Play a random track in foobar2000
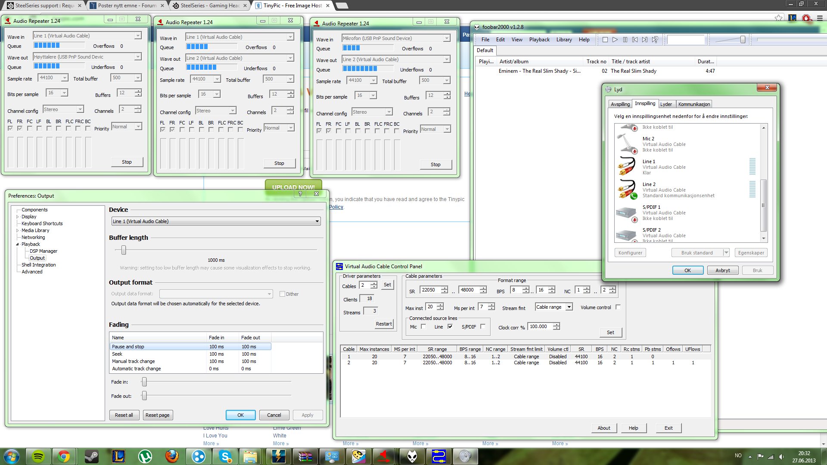Screen dimensions: 827x465 655,40
